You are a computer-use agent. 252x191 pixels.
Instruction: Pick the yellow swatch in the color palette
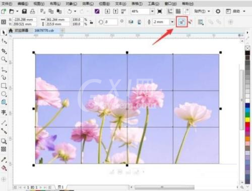(247, 120)
